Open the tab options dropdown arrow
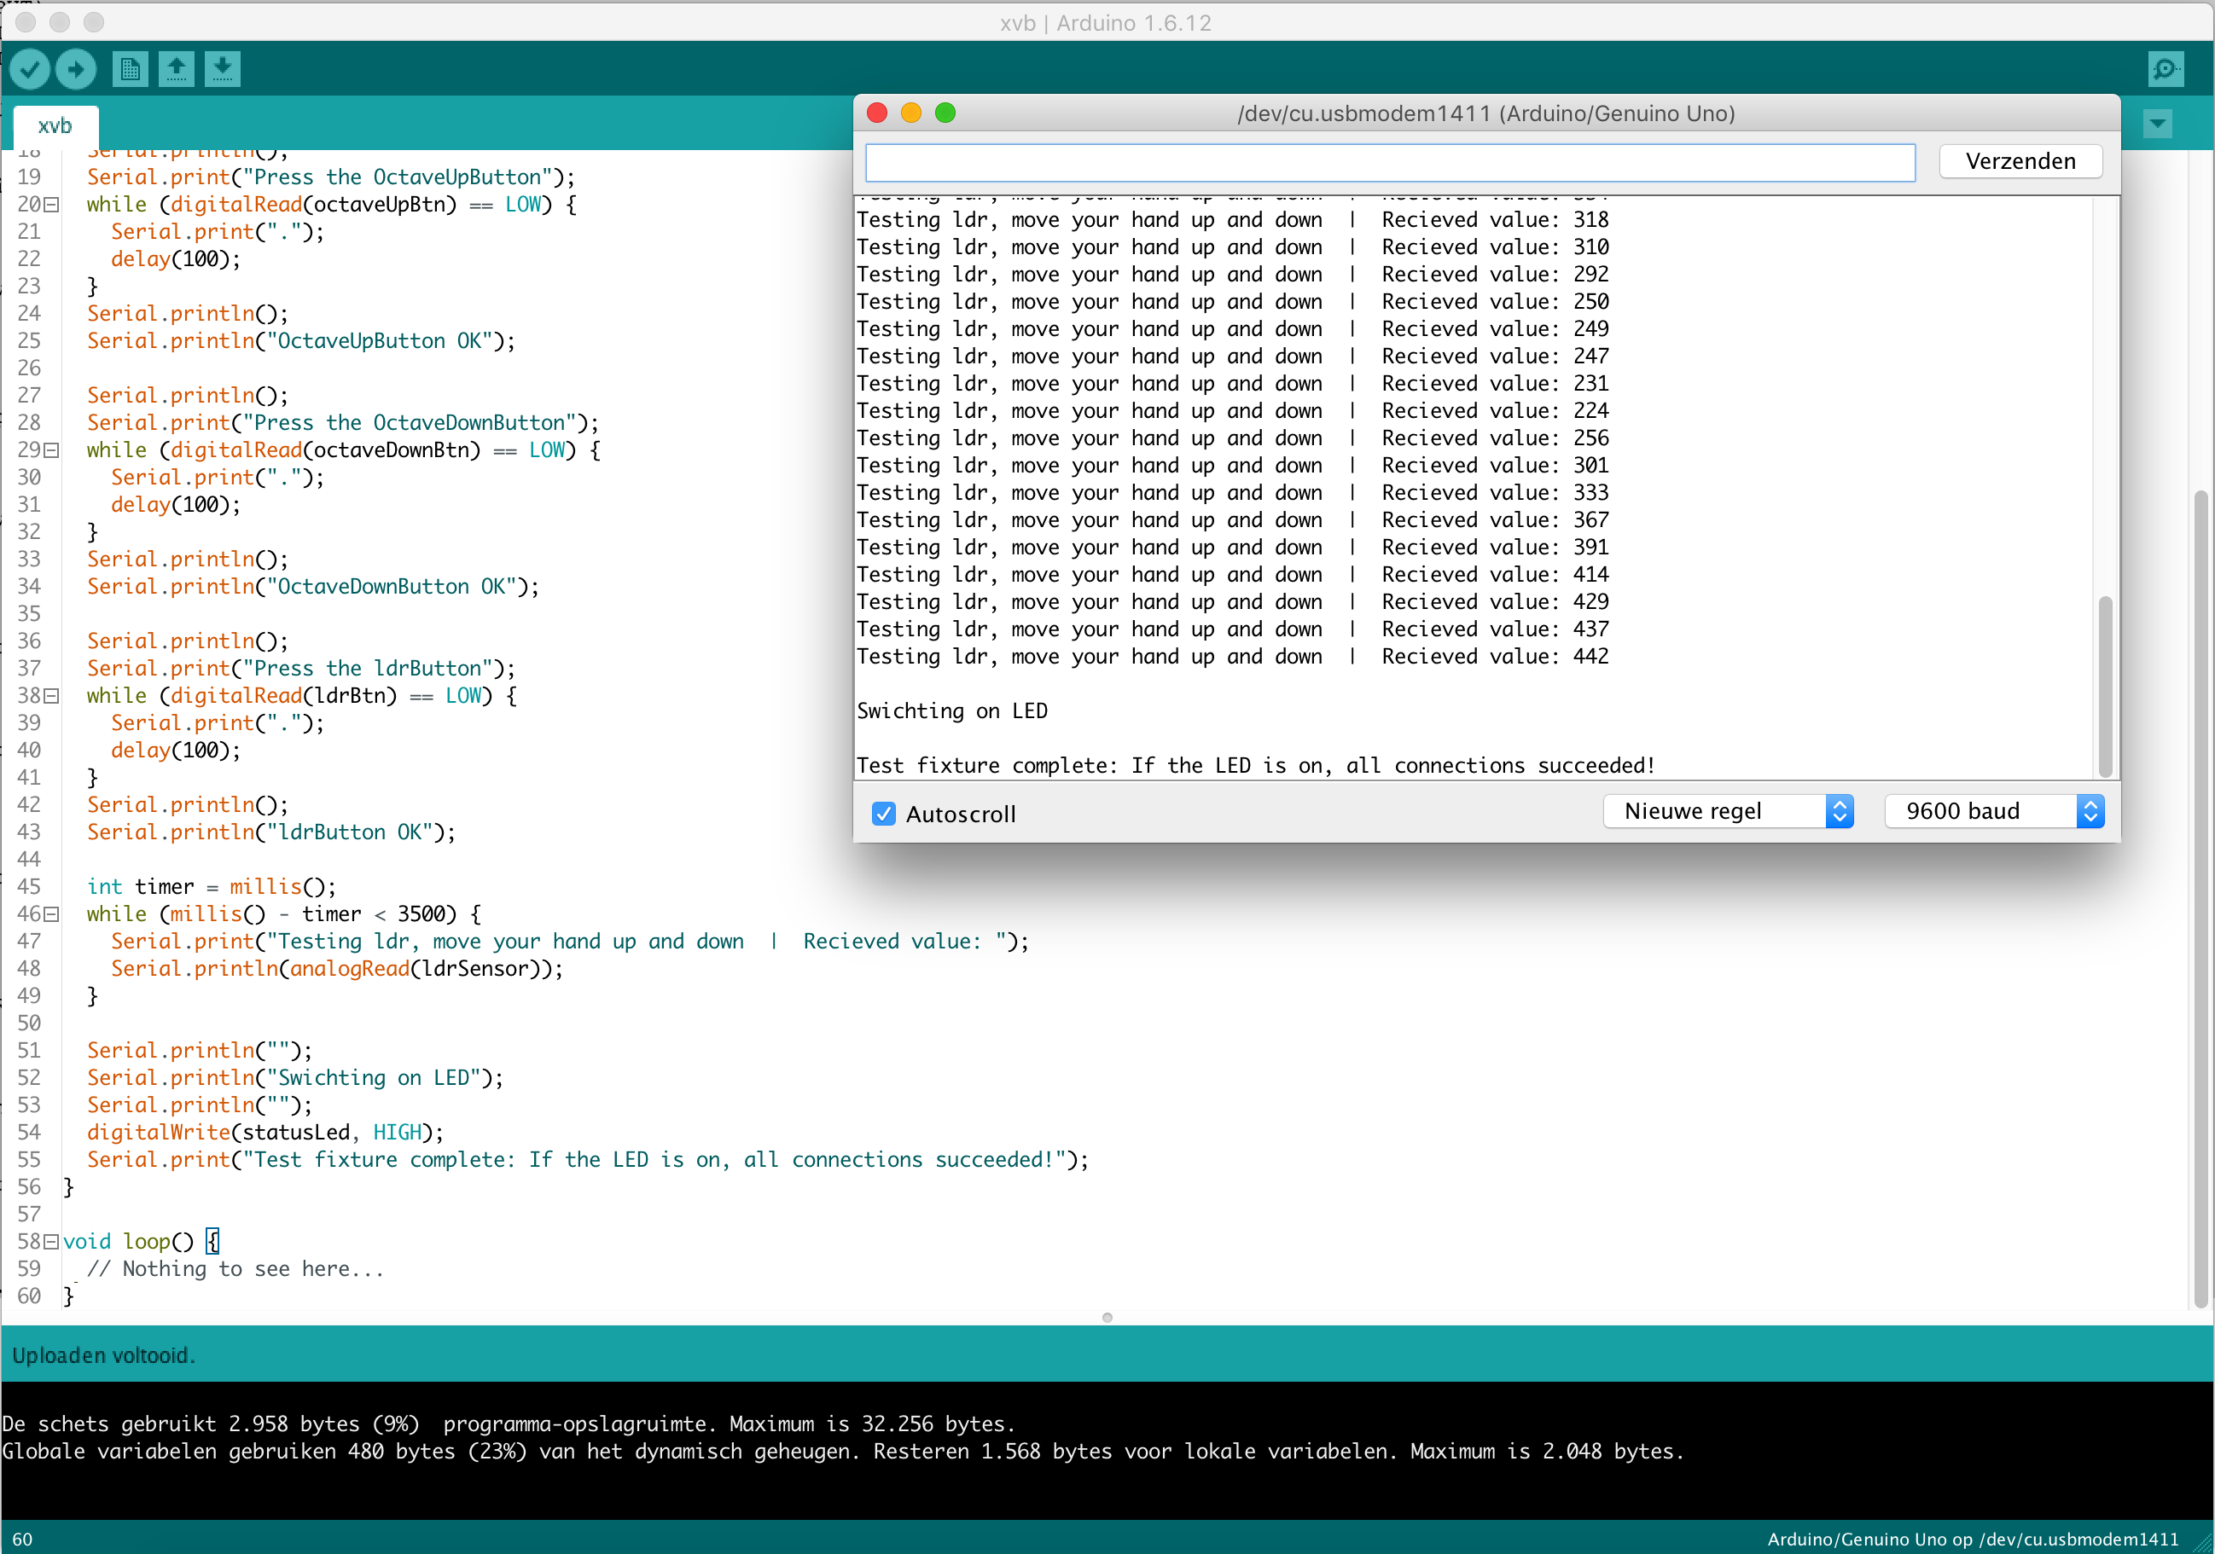This screenshot has height=1554, width=2215. click(x=2157, y=124)
